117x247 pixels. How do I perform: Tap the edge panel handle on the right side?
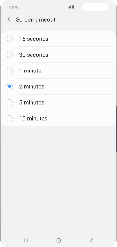coord(116,129)
